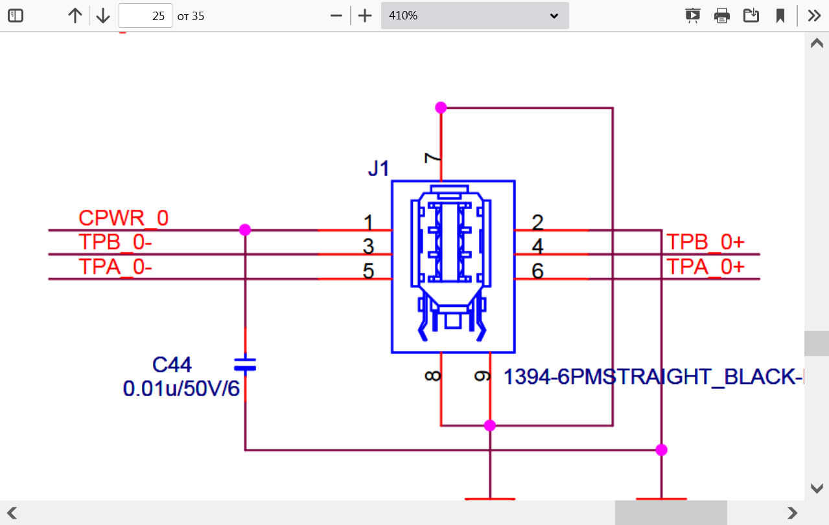Screen dimensions: 829x525
Task: Click the horizontal scroll left arrow
Action: (x=12, y=513)
